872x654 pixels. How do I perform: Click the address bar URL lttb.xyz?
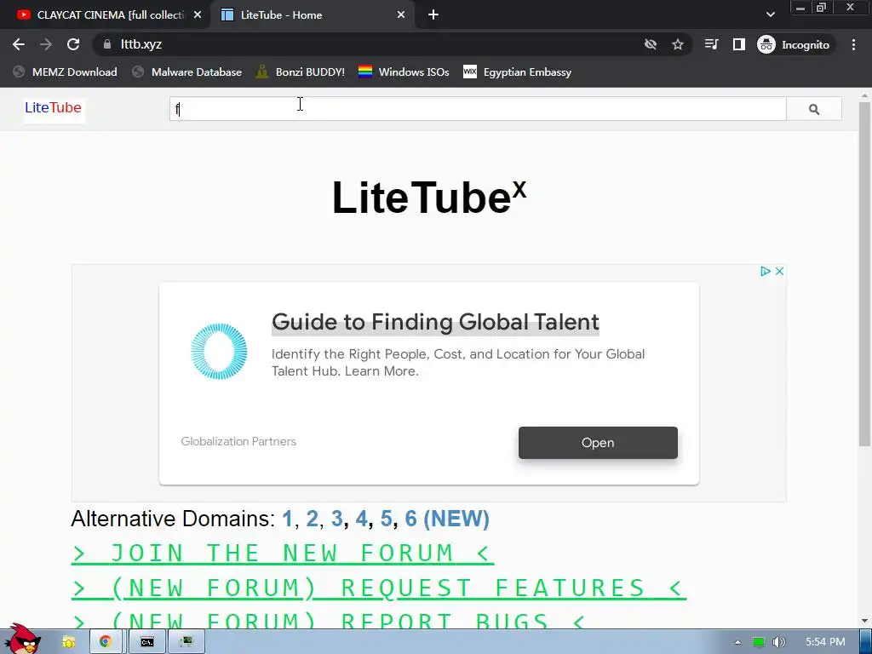pyautogui.click(x=141, y=44)
